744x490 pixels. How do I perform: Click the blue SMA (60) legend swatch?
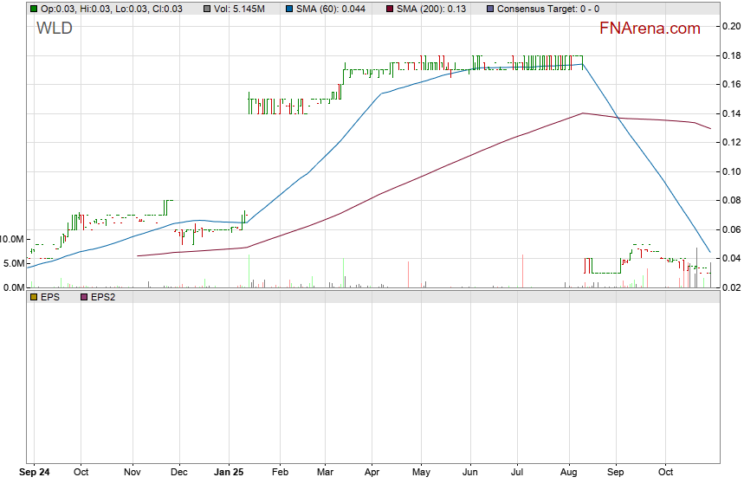click(289, 9)
